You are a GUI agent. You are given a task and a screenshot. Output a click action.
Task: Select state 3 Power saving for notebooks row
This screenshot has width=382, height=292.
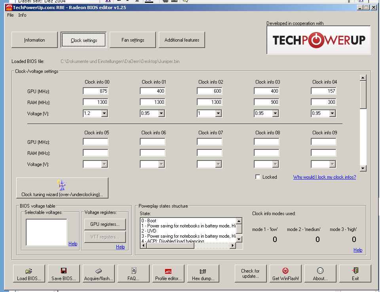tap(188, 236)
